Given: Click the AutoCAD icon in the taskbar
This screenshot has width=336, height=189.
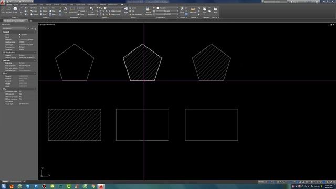Looking at the screenshot, I should [101, 186].
